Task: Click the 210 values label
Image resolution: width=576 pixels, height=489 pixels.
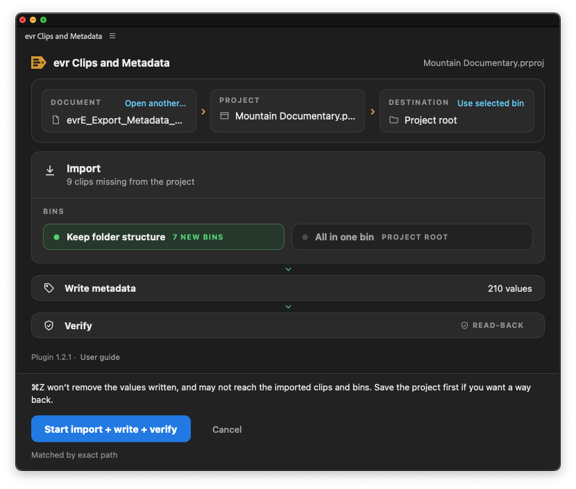Action: click(509, 289)
